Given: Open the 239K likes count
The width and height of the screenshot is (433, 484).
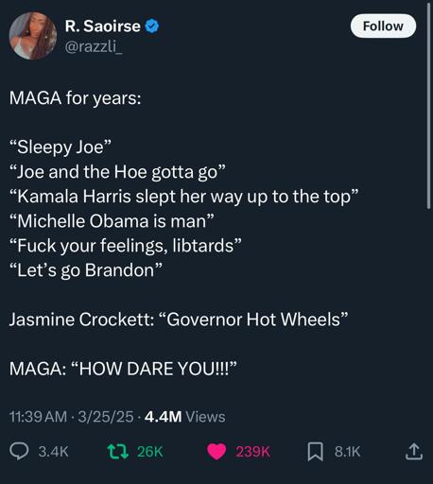Looking at the screenshot, I should (252, 452).
